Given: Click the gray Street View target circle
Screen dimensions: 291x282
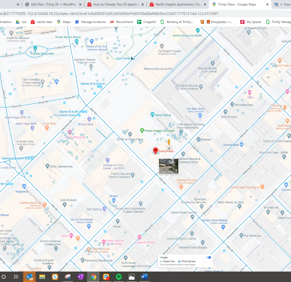Looking at the screenshot, I should click(x=169, y=149).
